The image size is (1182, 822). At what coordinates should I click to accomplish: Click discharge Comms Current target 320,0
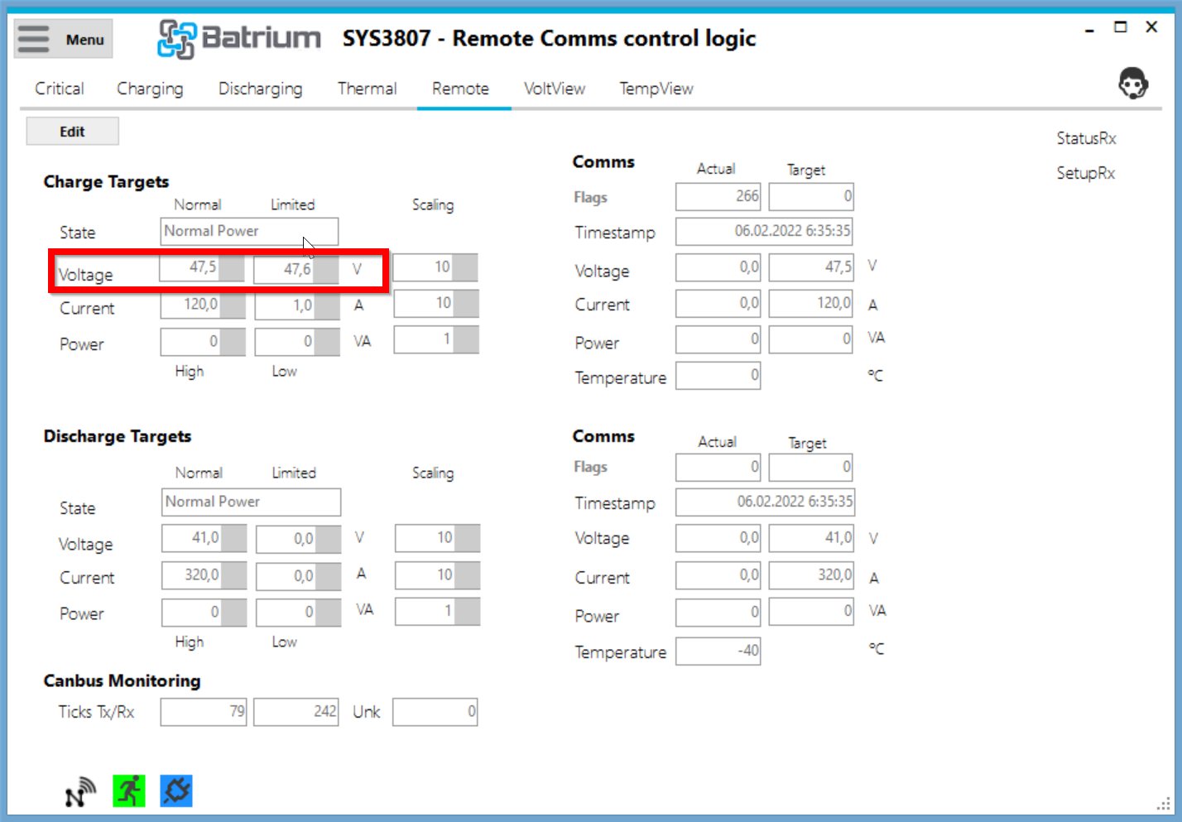811,575
